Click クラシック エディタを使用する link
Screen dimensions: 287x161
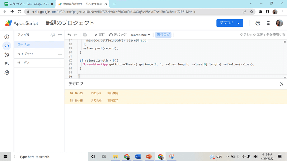pos(263,35)
